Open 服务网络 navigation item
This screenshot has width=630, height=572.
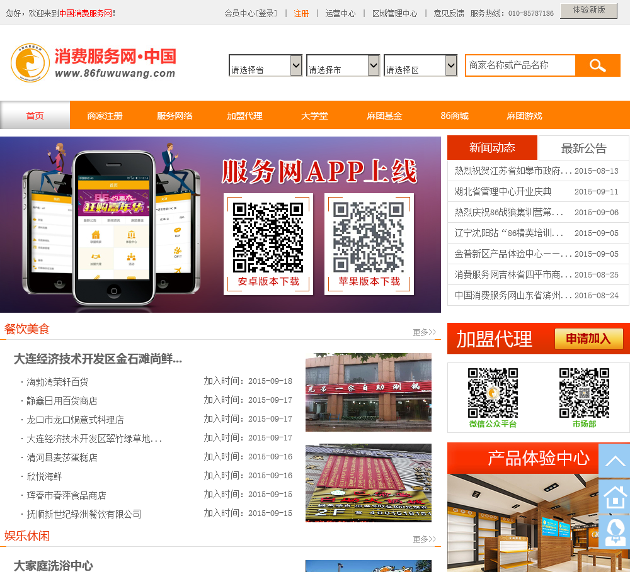coord(175,116)
